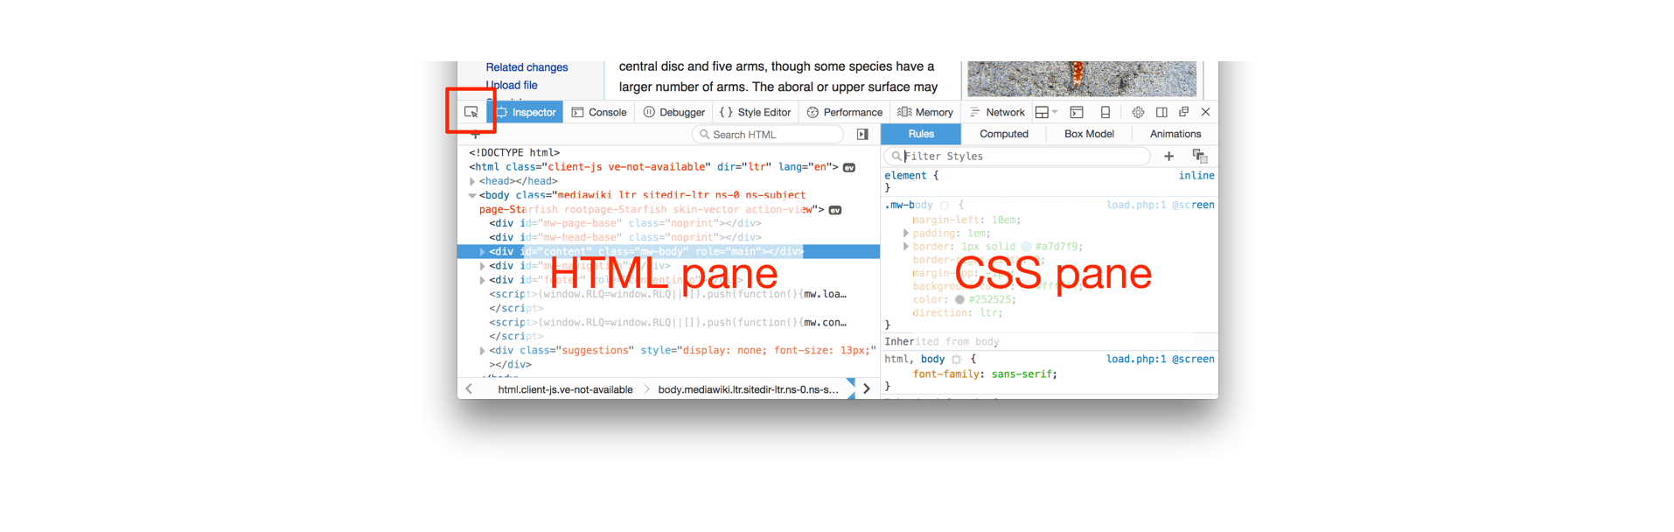Expand the border shorthand property
The width and height of the screenshot is (1674, 532).
pyautogui.click(x=905, y=247)
